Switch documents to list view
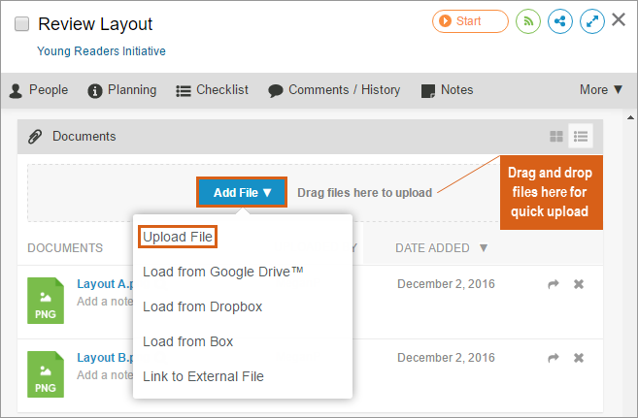Viewport: 638px width, 418px height. click(581, 137)
